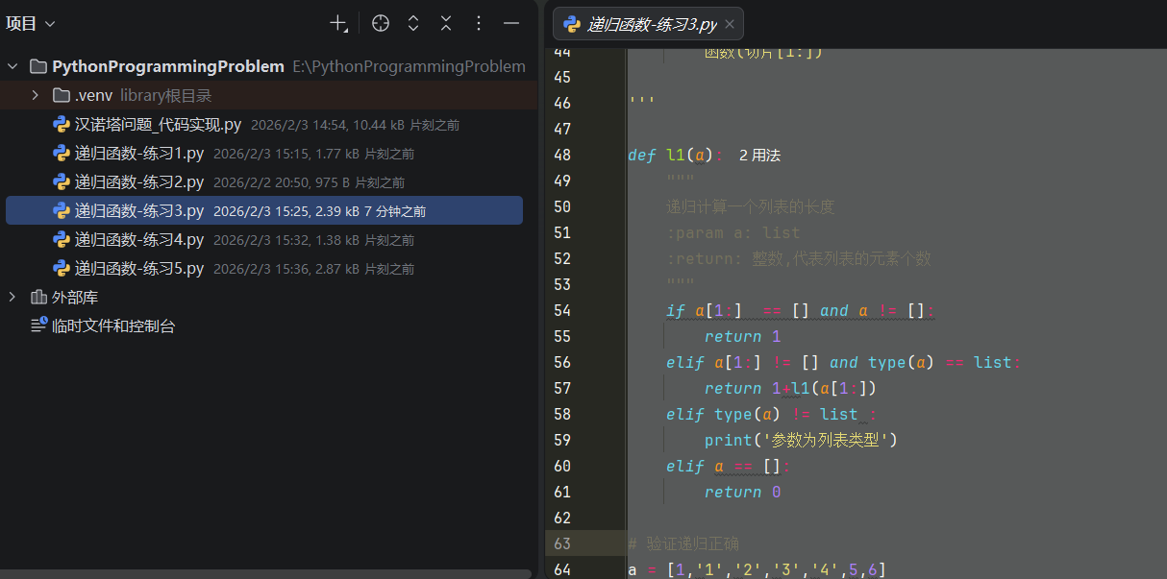Click function name l1 in def line
This screenshot has height=579, width=1167.
[676, 155]
